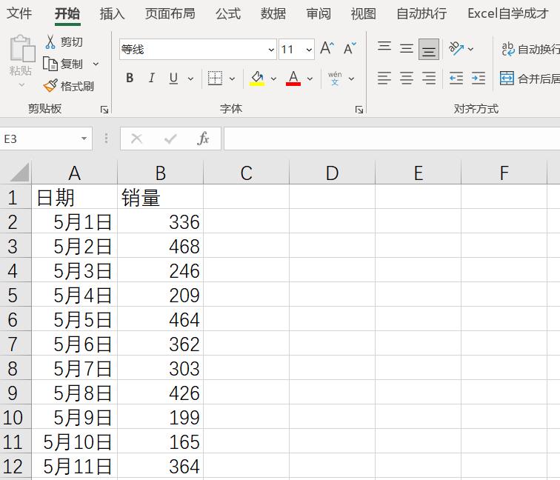Open clipboard group dialog launcher
Viewport: 560px width, 480px height.
point(104,110)
